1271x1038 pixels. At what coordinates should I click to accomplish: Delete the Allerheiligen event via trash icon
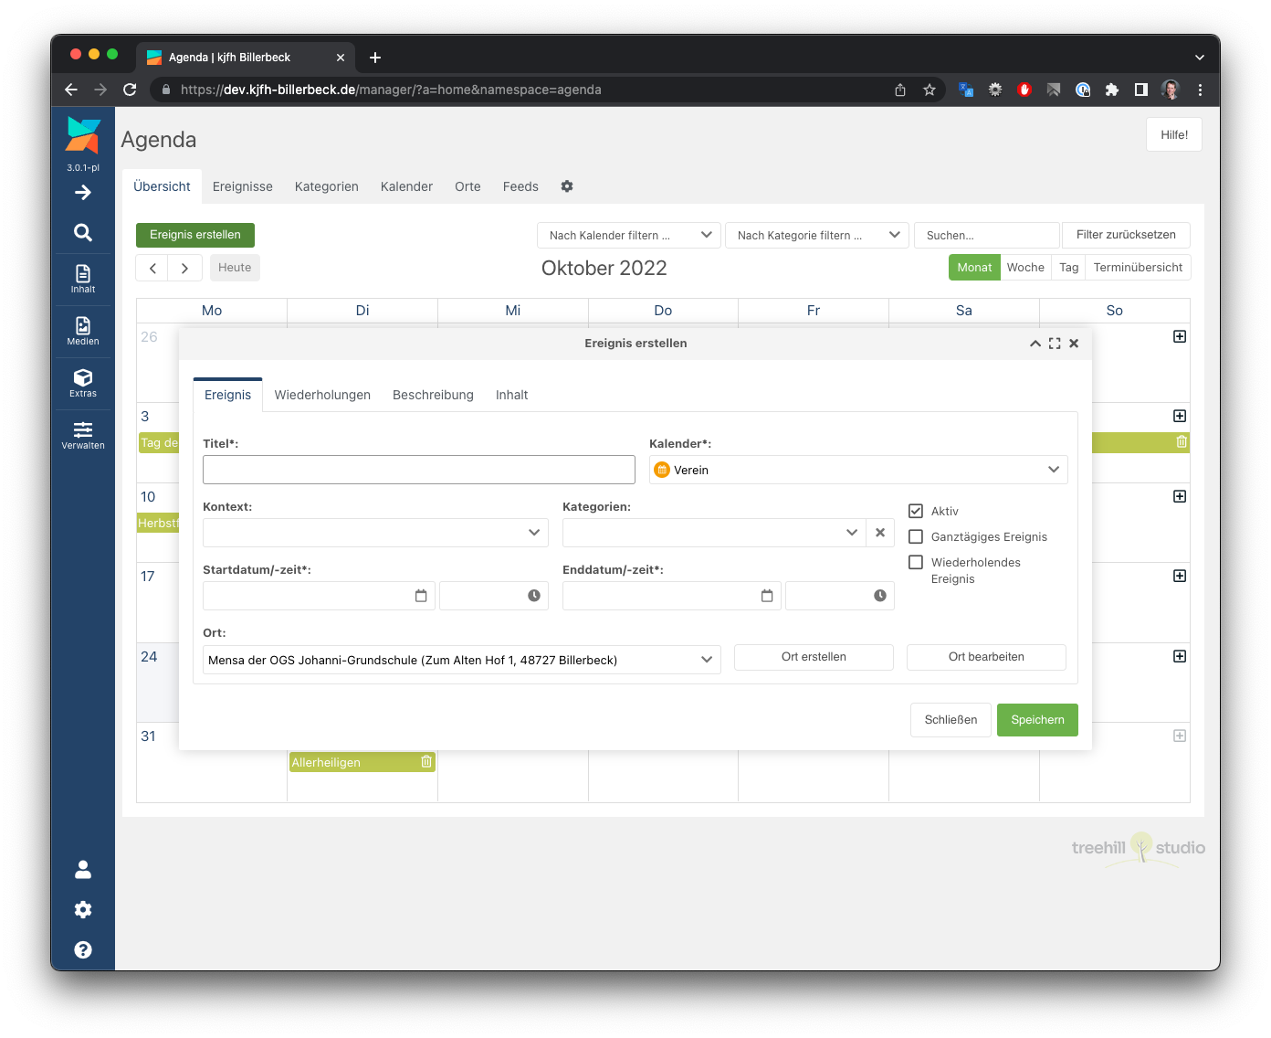tap(426, 762)
